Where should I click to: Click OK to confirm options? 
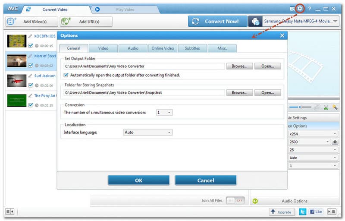point(138,180)
